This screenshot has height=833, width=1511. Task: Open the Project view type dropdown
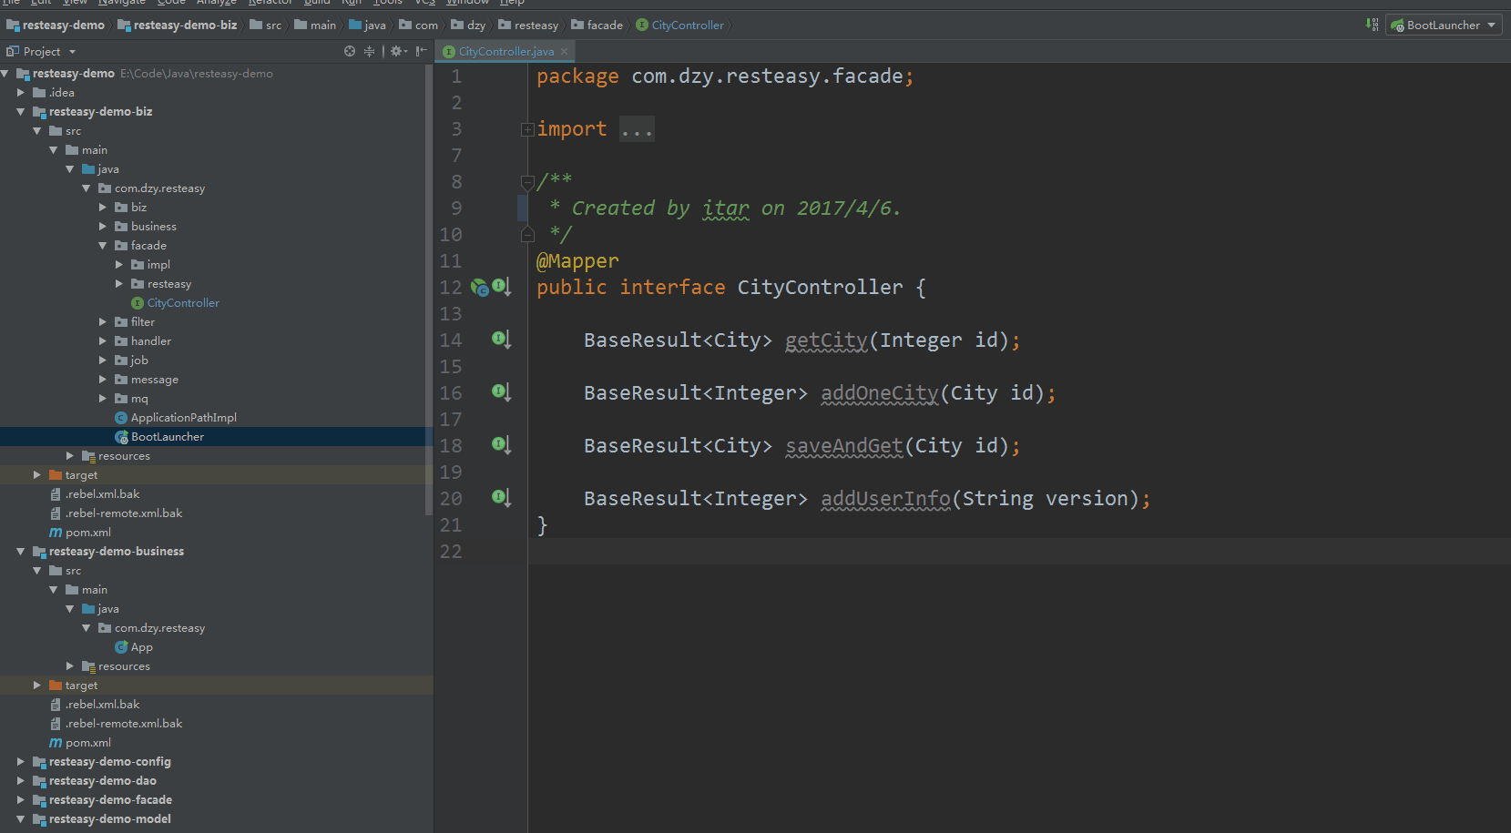(72, 52)
